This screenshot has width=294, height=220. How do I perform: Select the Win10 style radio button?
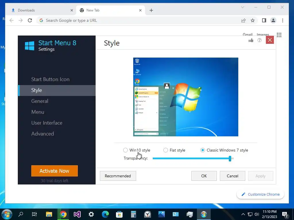[x=125, y=150]
